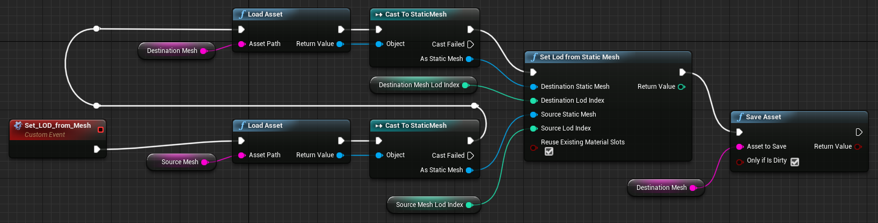878x223 pixels.
Task: Click the Asset to Save input pin
Action: click(x=740, y=147)
